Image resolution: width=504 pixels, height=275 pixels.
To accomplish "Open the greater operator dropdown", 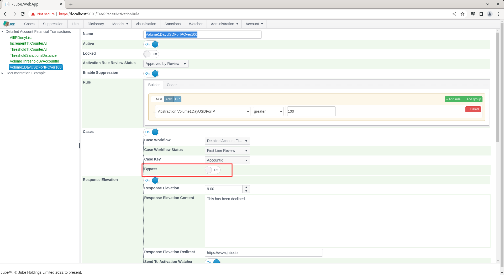I will coord(268,111).
